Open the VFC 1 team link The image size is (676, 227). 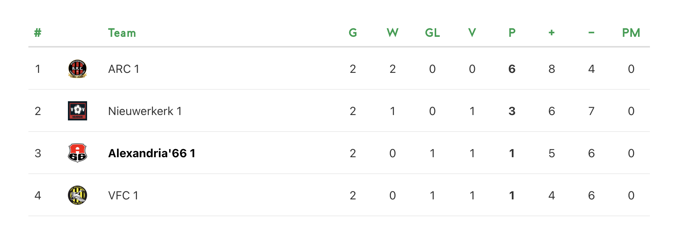(123, 196)
